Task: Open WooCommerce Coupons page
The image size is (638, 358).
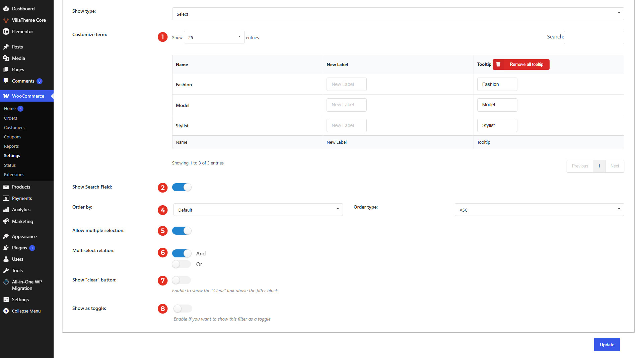Action: pyautogui.click(x=12, y=137)
